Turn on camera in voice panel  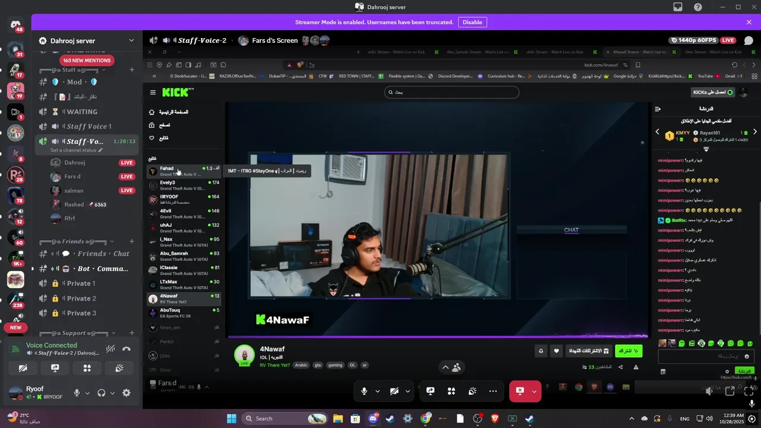[23, 368]
